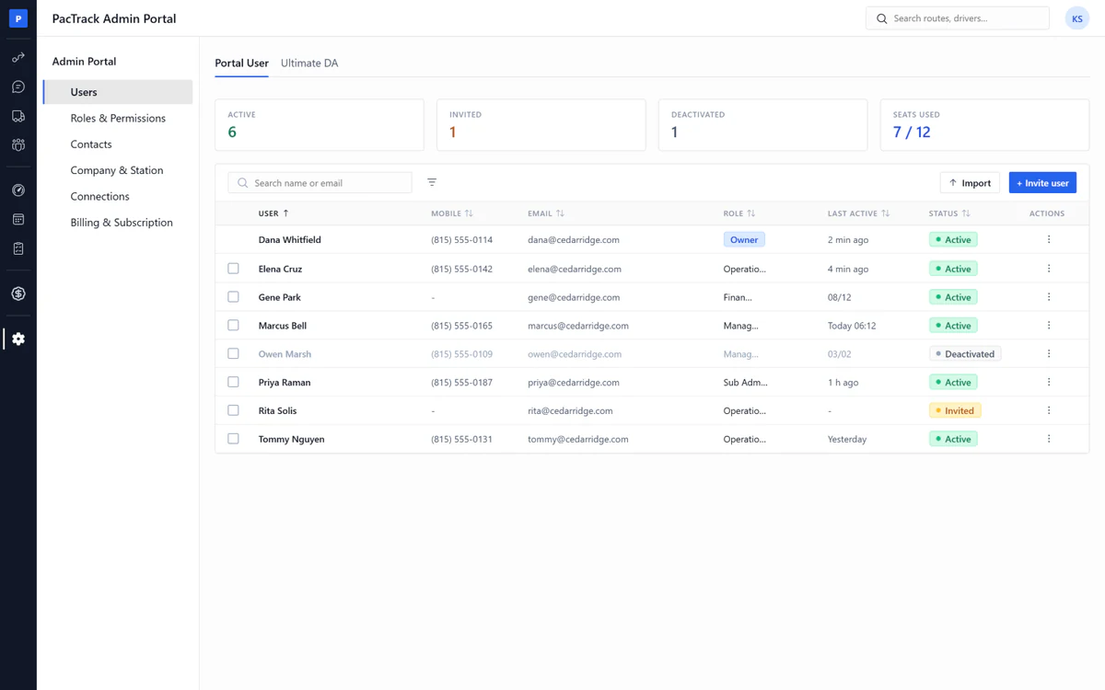Open the table filter icon
Image resolution: width=1105 pixels, height=690 pixels.
click(x=432, y=182)
